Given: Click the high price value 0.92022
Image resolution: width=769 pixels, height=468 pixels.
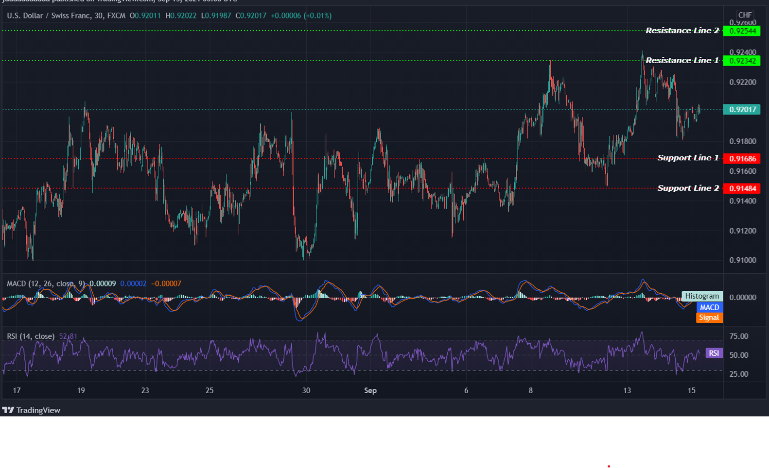Looking at the screenshot, I should pos(183,16).
